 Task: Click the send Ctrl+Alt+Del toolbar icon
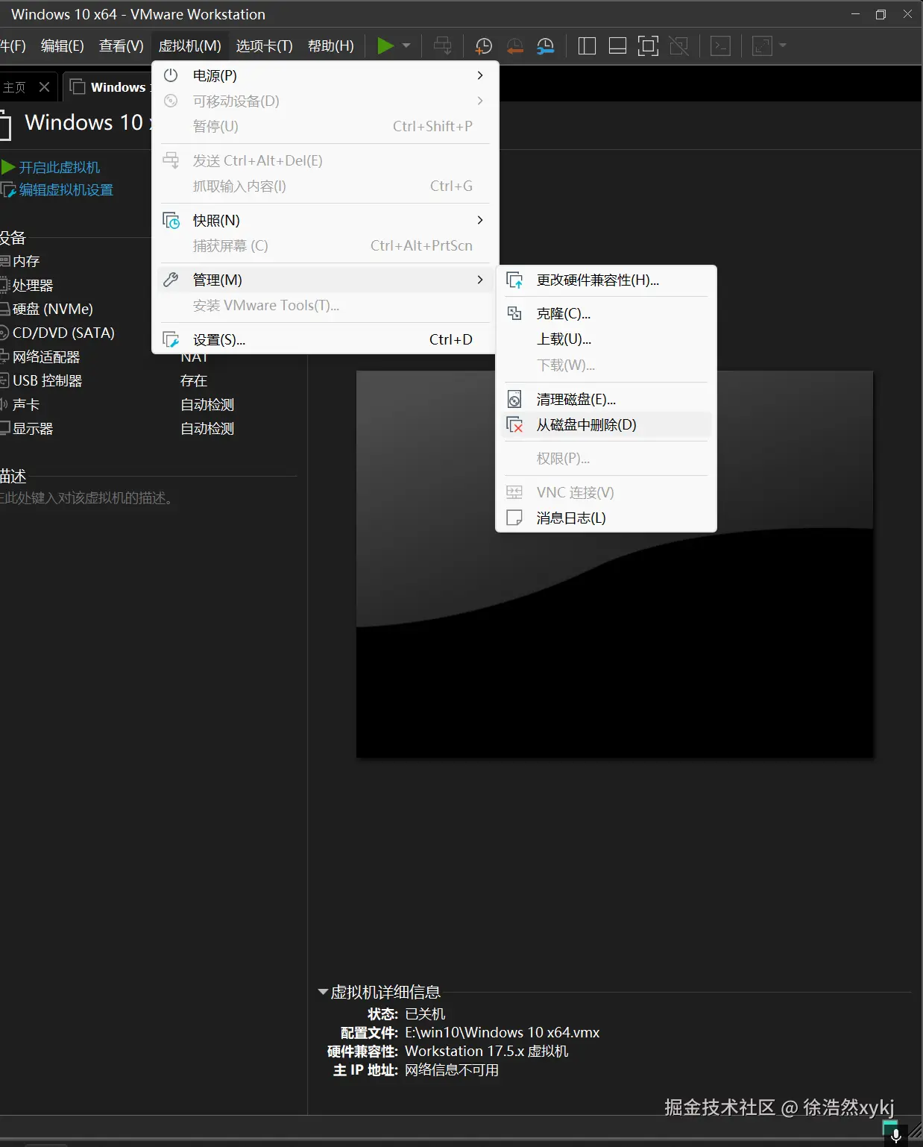pos(443,46)
